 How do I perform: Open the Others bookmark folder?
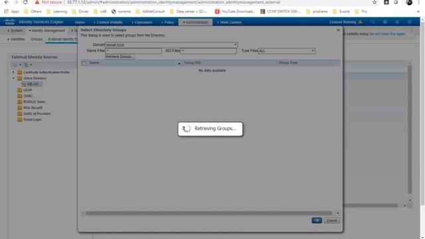pos(33,11)
